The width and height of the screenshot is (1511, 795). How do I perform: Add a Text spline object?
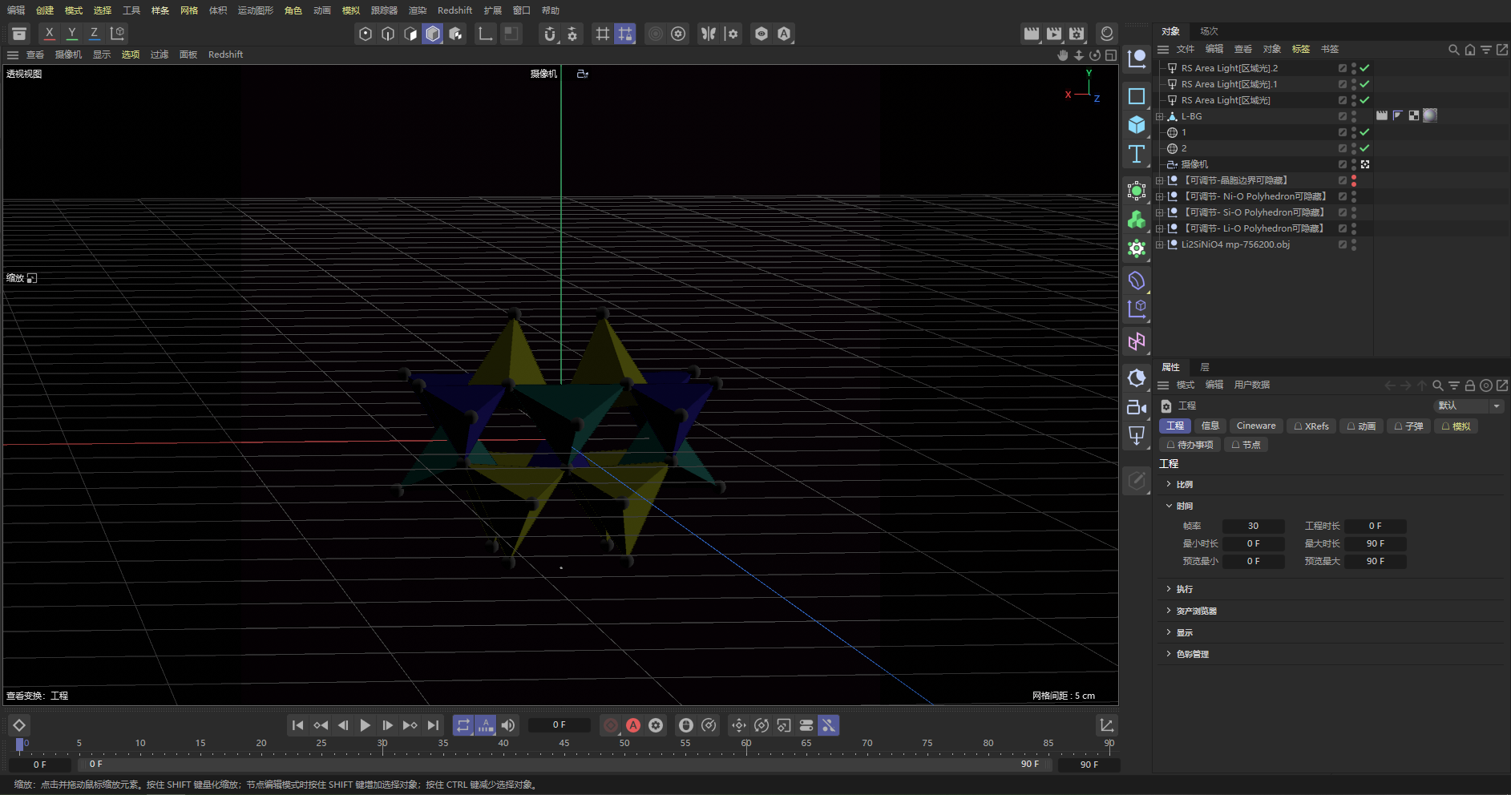(1137, 154)
